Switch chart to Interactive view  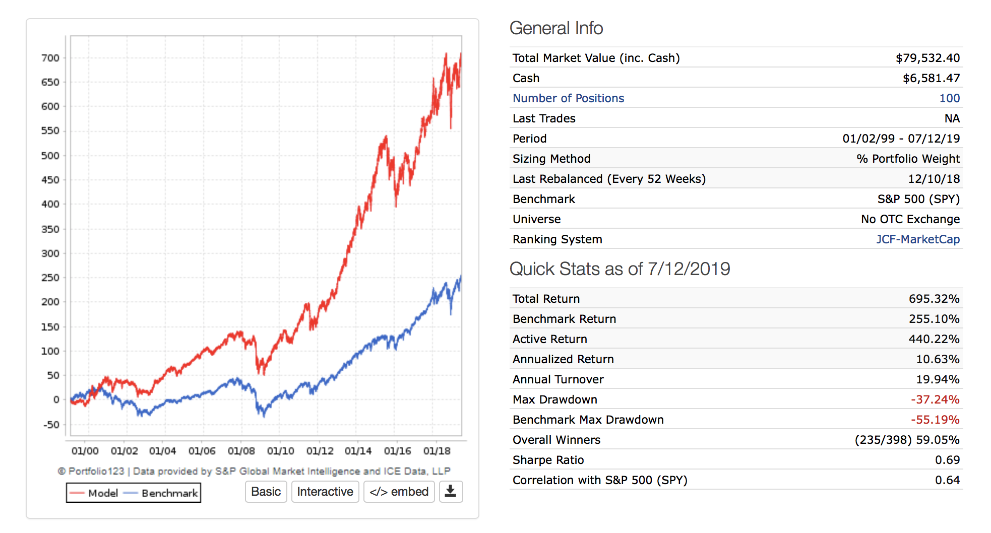tap(325, 492)
